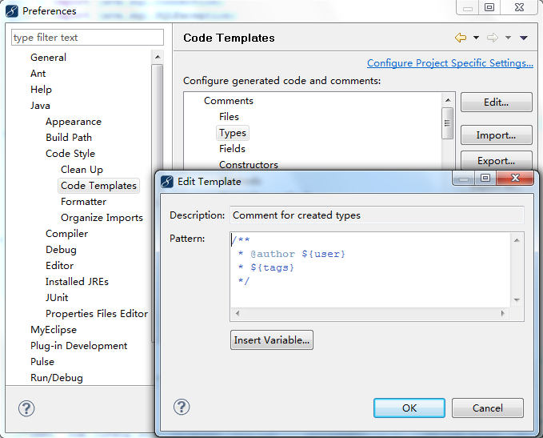This screenshot has height=438, width=543.
Task: Select Fields in the comments tree
Action: click(232, 149)
